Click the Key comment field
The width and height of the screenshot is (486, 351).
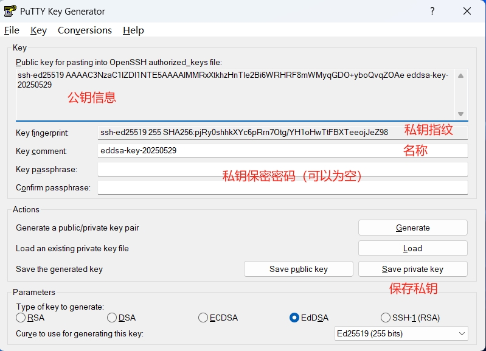282,151
